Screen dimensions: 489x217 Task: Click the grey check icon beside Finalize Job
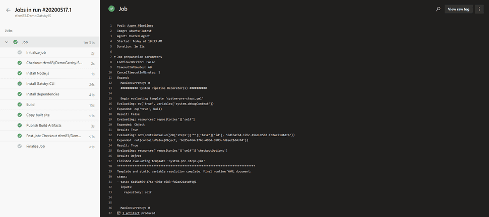(x=20, y=146)
